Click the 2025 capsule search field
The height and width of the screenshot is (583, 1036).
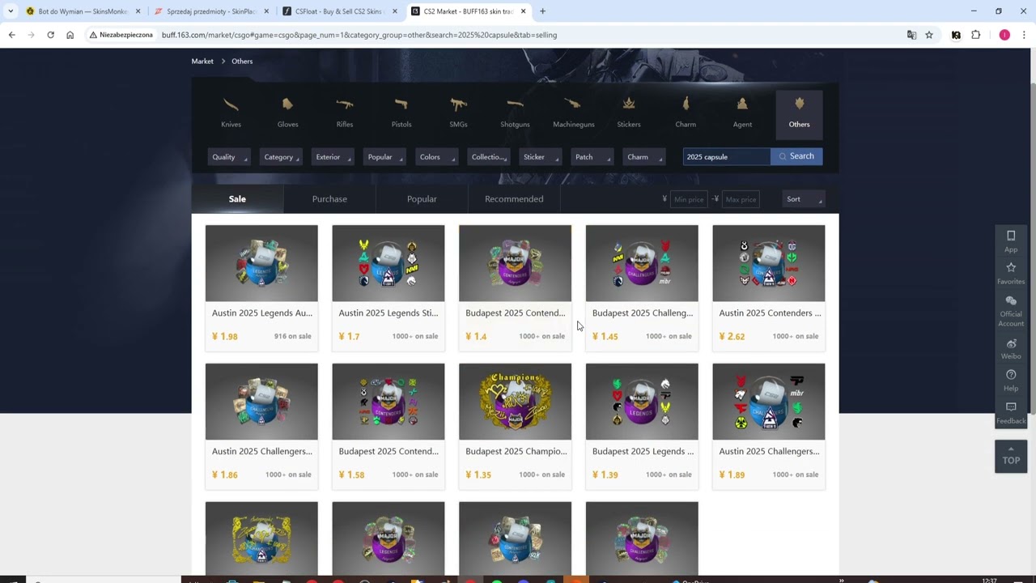[727, 157]
